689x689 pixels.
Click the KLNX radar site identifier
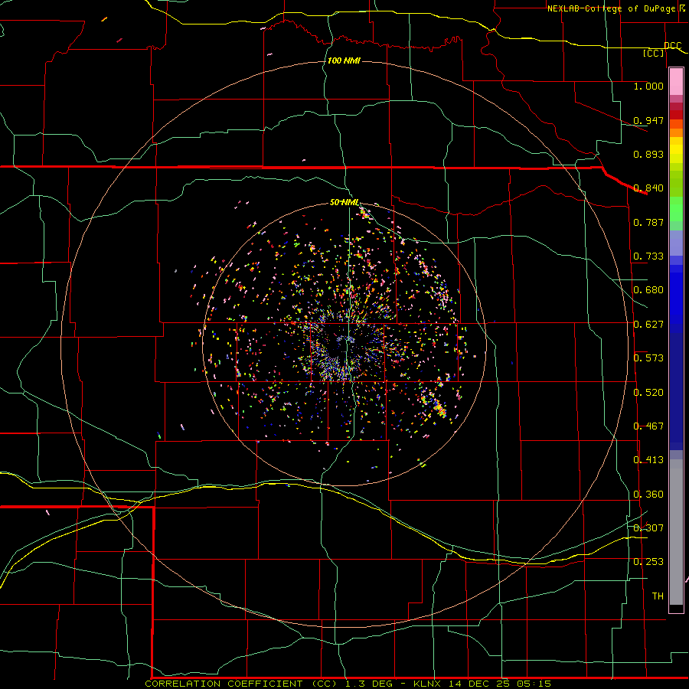[426, 684]
